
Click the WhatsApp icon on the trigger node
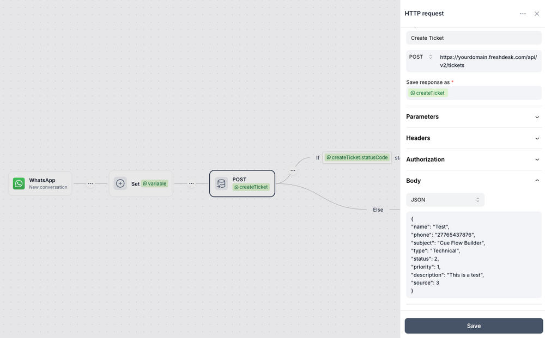point(18,183)
